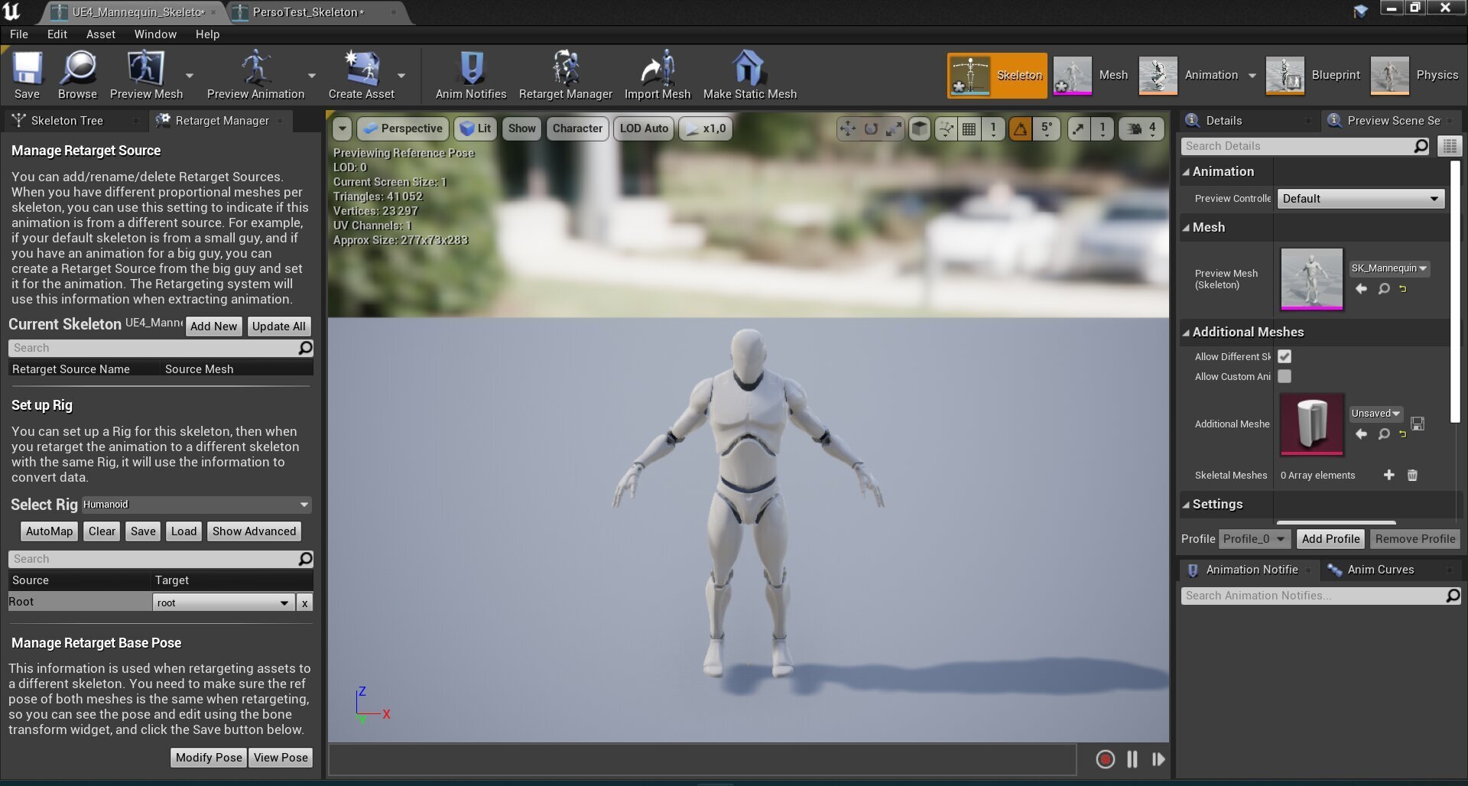Open the Profile_0 dropdown

click(1254, 539)
